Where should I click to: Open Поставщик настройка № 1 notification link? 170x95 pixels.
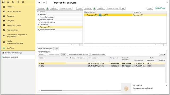point(143,88)
